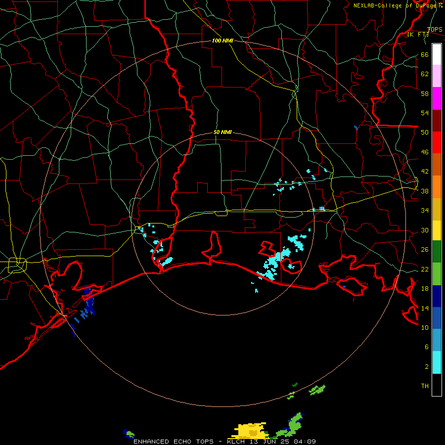Image resolution: width=445 pixels, height=445 pixels.
Task: Select the dark green legend swatch
Action: coord(437,252)
